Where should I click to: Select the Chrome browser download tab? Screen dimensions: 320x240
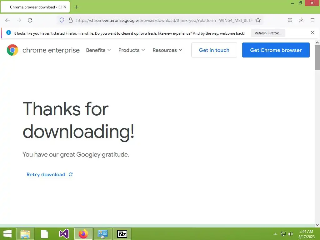click(x=35, y=7)
